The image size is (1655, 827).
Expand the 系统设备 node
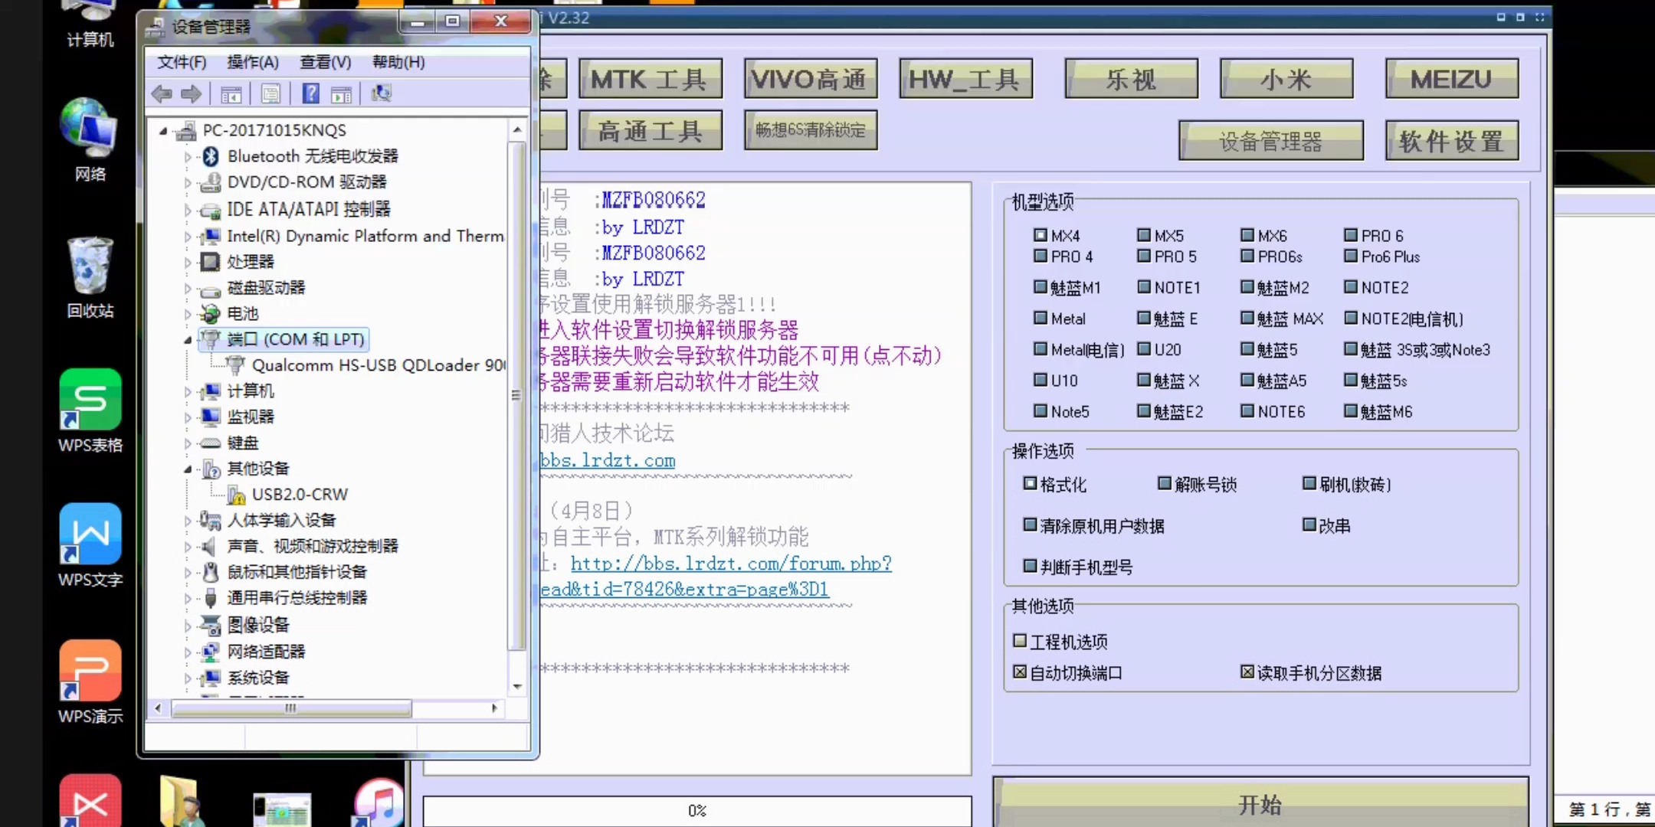tap(188, 678)
